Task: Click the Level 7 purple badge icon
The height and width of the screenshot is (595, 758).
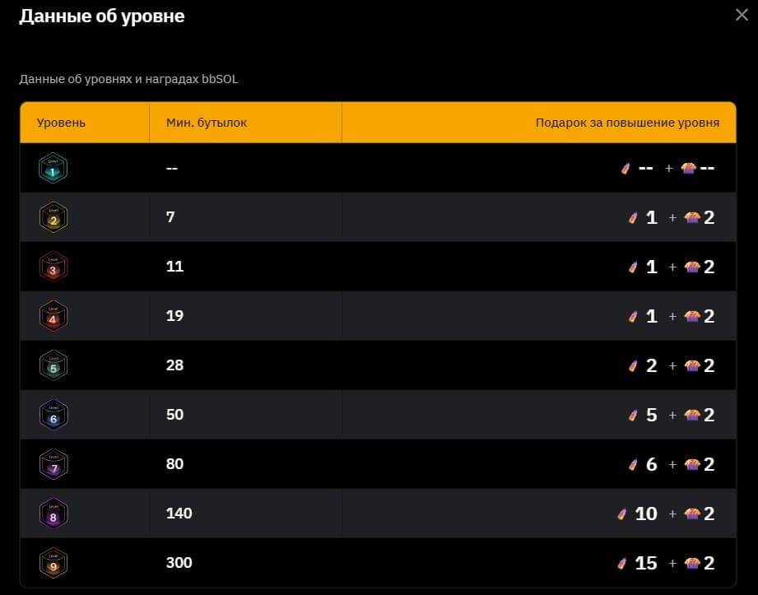Action: (x=53, y=465)
